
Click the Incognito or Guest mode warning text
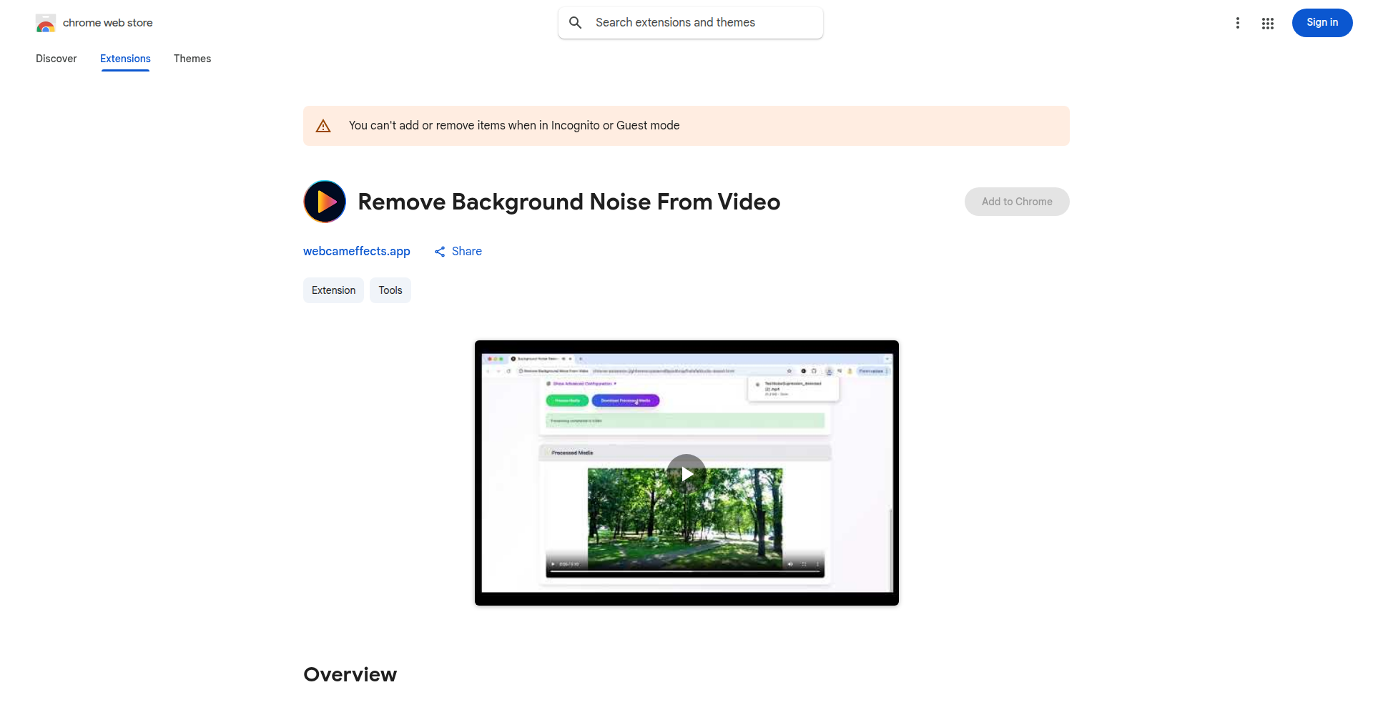coord(513,126)
